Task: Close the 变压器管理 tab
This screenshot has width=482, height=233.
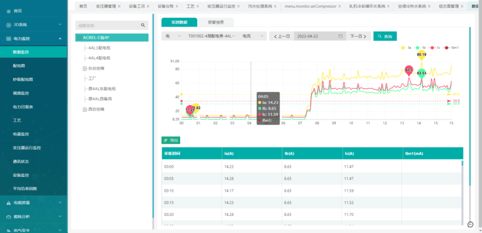Action: 119,6
